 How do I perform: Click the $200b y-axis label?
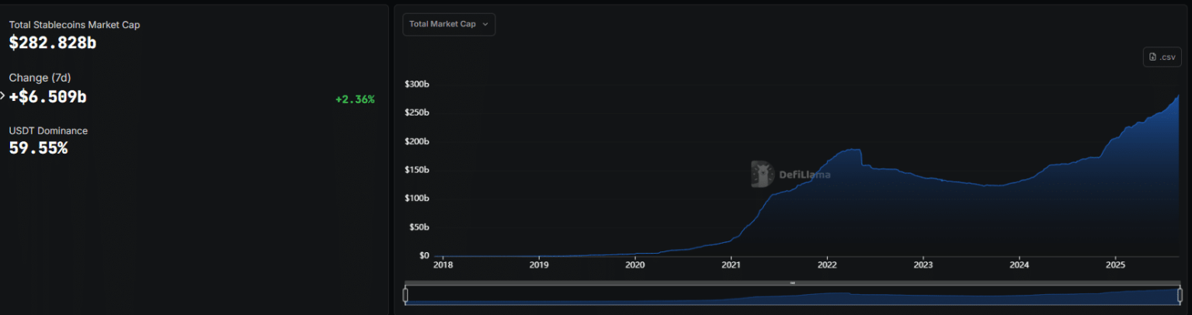417,141
